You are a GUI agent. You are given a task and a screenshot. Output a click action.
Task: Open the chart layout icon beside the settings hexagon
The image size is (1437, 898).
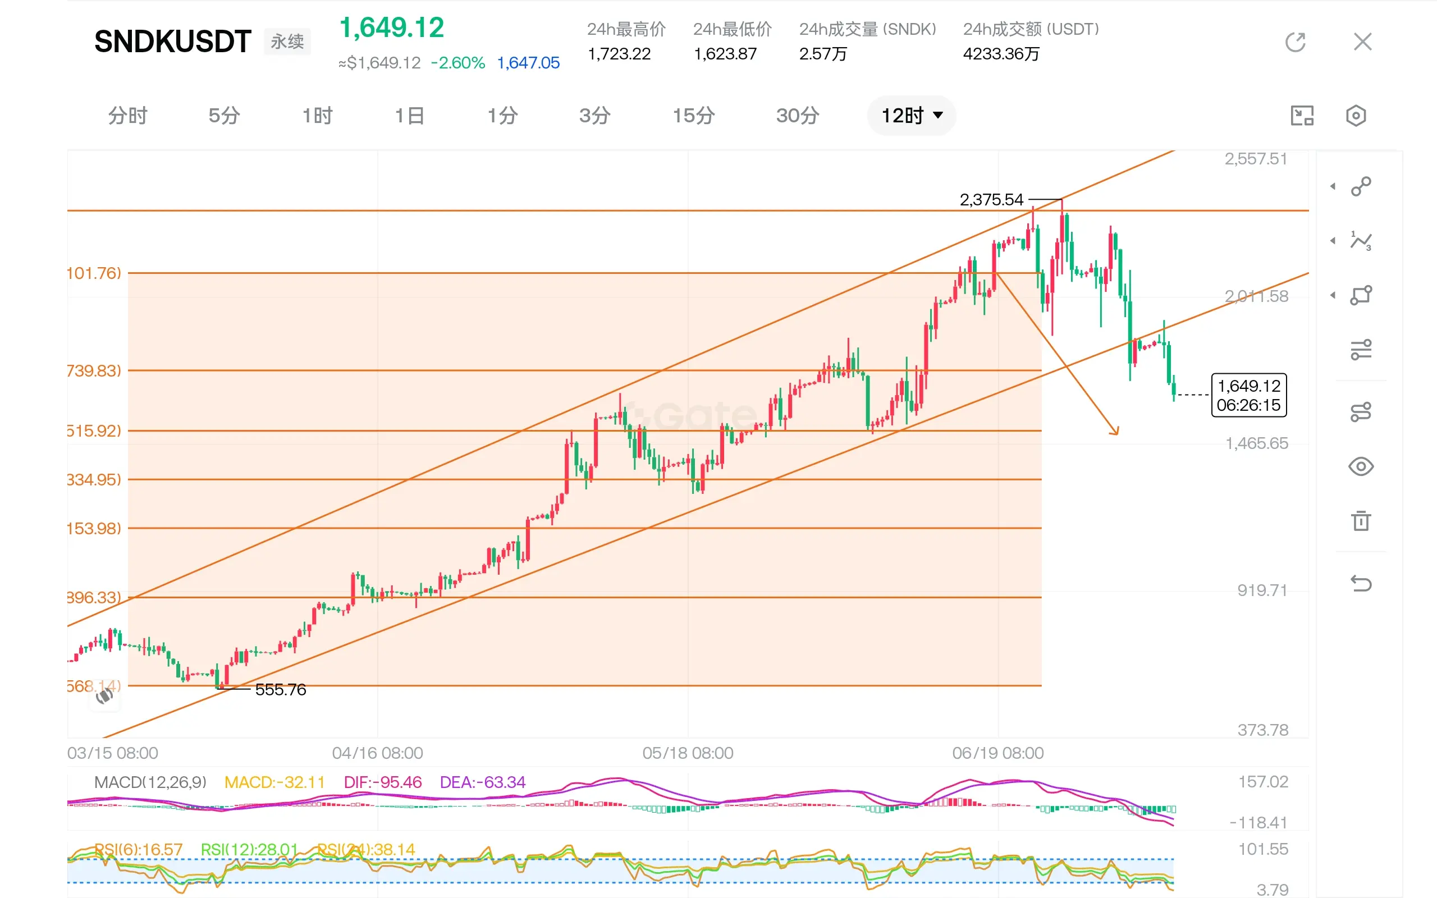tap(1302, 116)
